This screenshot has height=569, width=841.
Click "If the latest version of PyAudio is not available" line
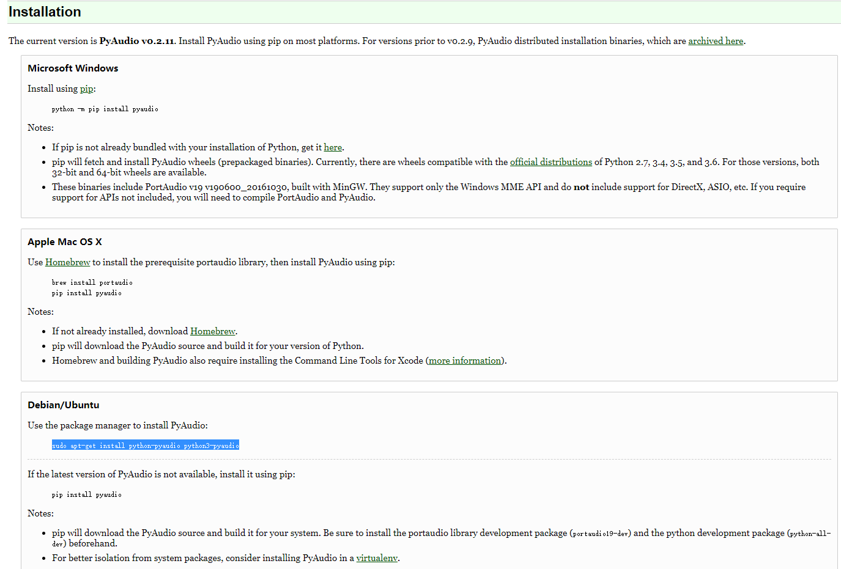(161, 474)
